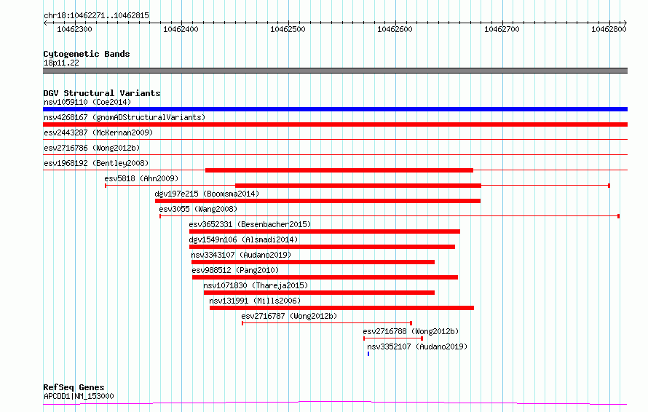
Task: Open the esv2716788 (Wong2012b) label
Action: (x=411, y=331)
